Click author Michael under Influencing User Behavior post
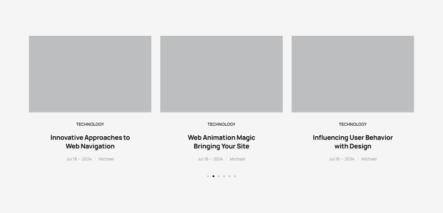This screenshot has height=213, width=443. tap(369, 159)
